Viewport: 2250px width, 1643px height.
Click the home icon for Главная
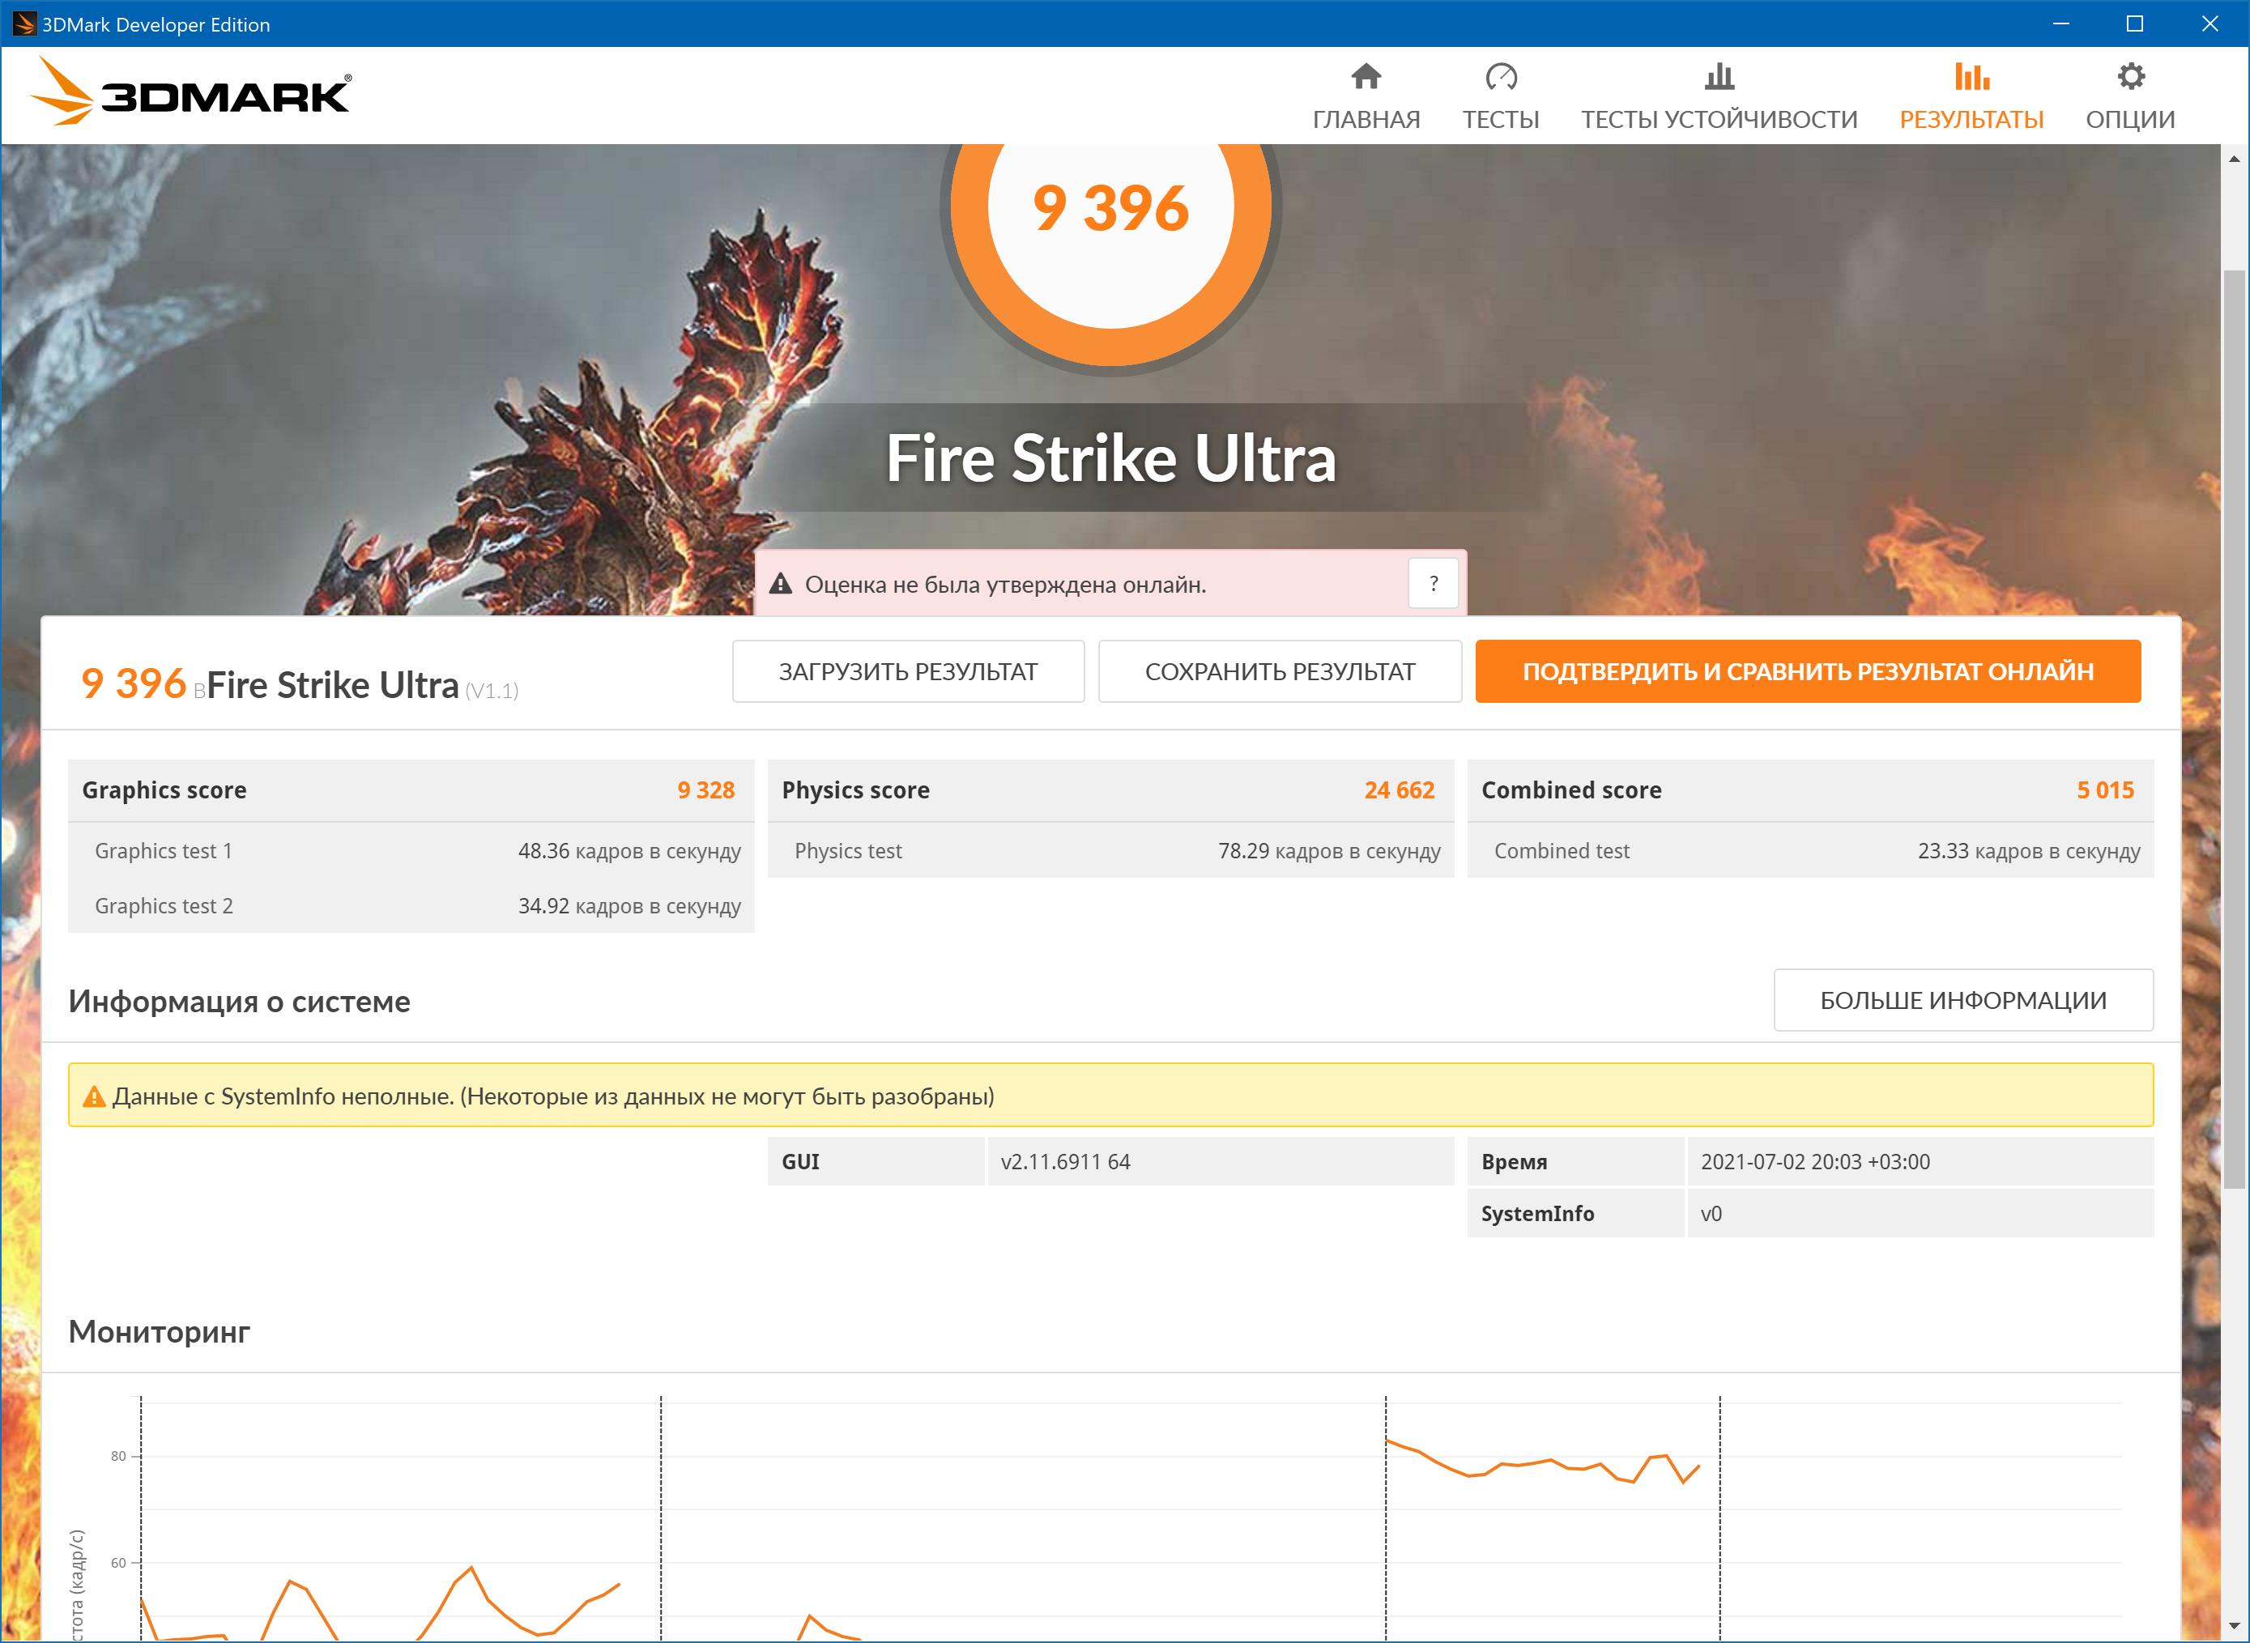1366,77
